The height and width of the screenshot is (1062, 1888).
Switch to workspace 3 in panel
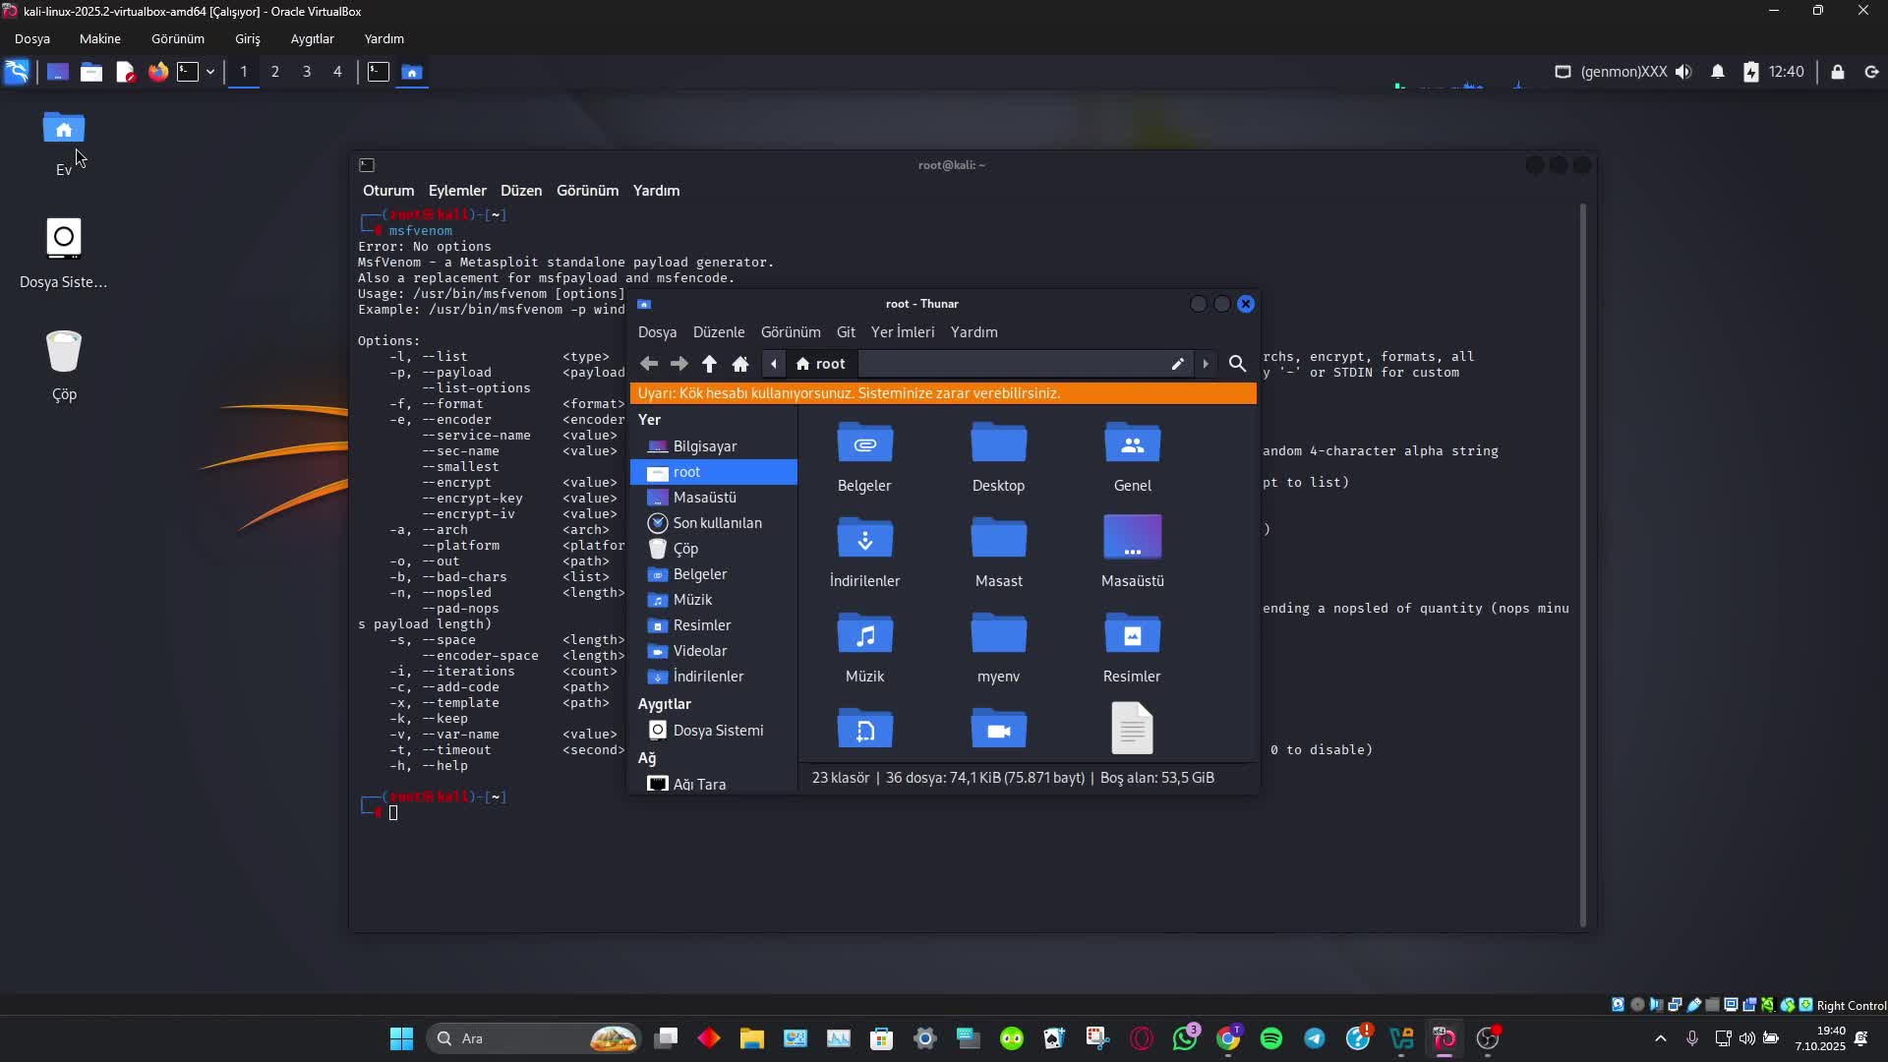tap(307, 72)
